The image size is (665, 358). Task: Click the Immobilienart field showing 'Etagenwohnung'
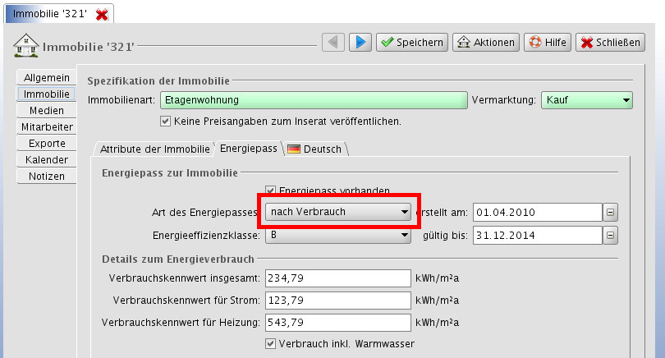point(313,100)
